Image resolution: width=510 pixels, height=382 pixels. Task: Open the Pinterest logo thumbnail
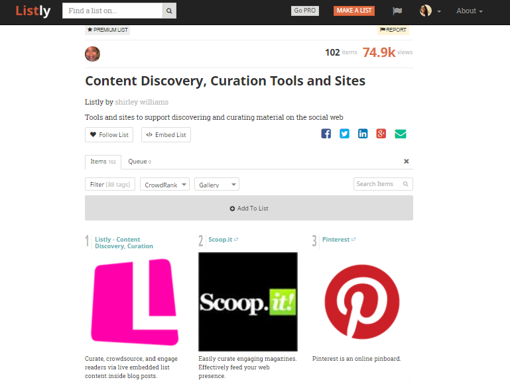point(361,302)
